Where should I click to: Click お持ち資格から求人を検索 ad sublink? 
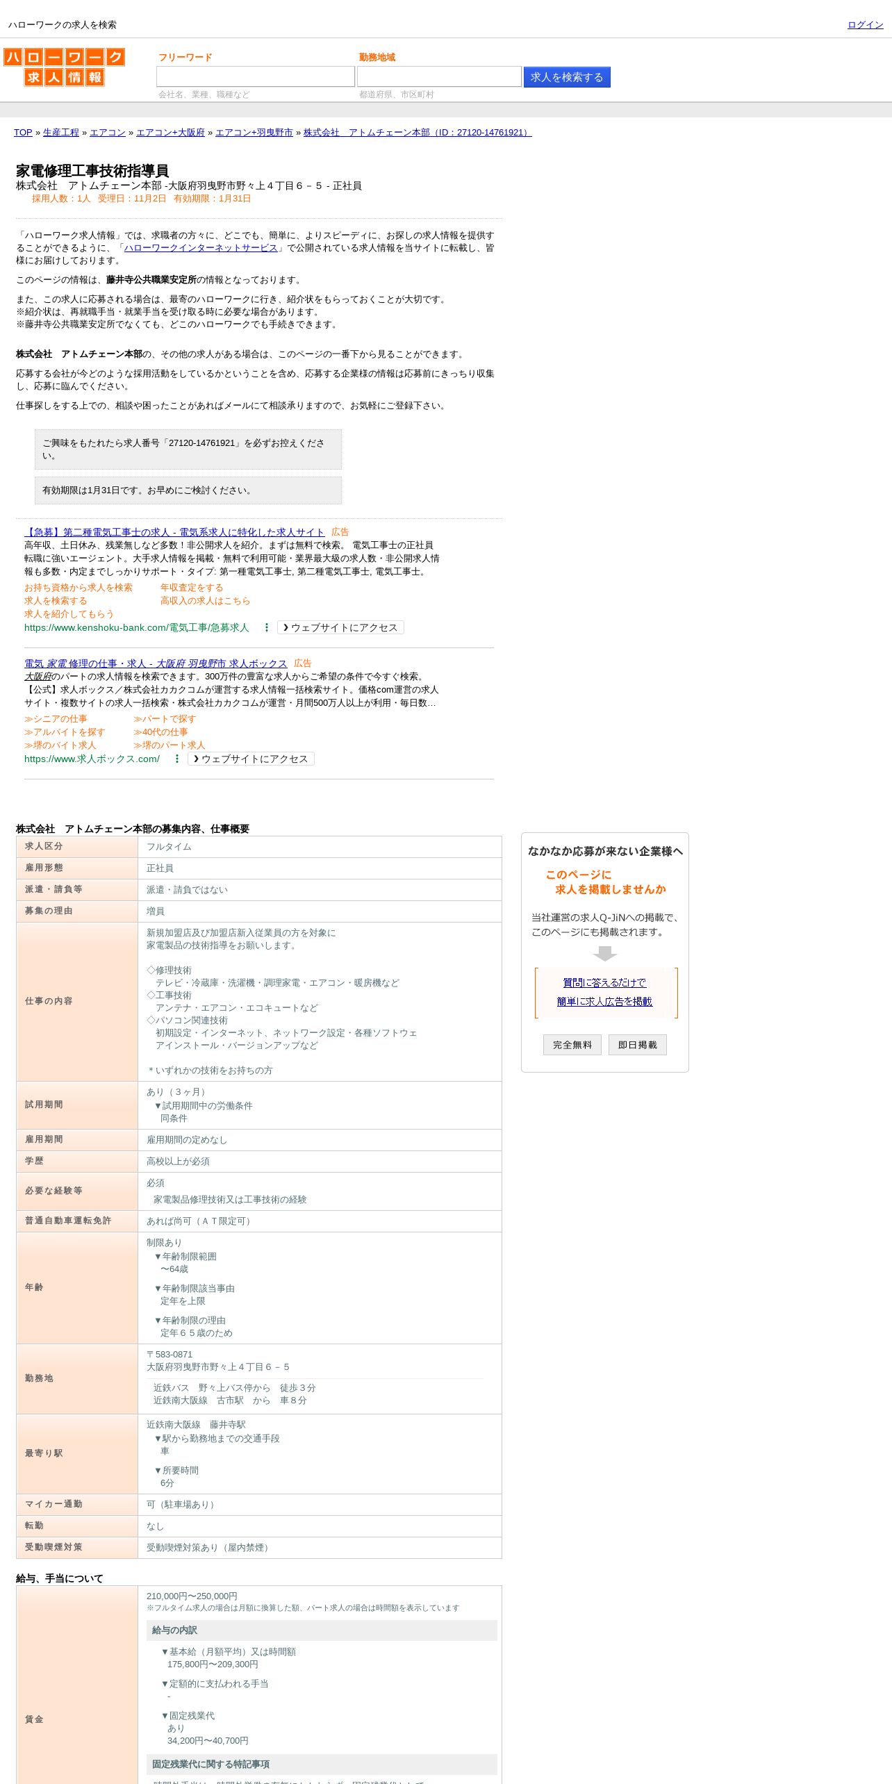click(x=79, y=588)
